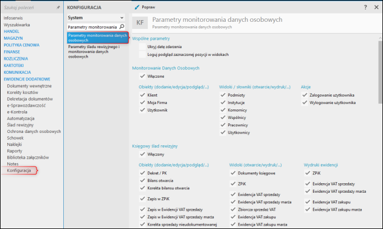Enable the Ukryj datę zdarzenia checkbox
Screen dimensions: 383x229
(x=142, y=47)
